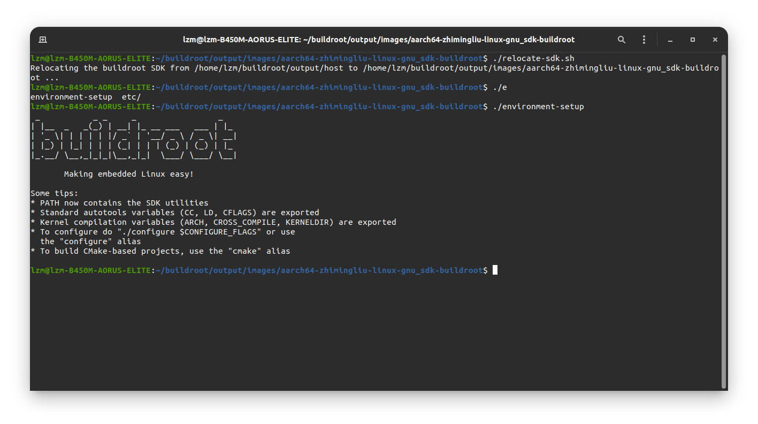Maximize the terminal window

693,40
